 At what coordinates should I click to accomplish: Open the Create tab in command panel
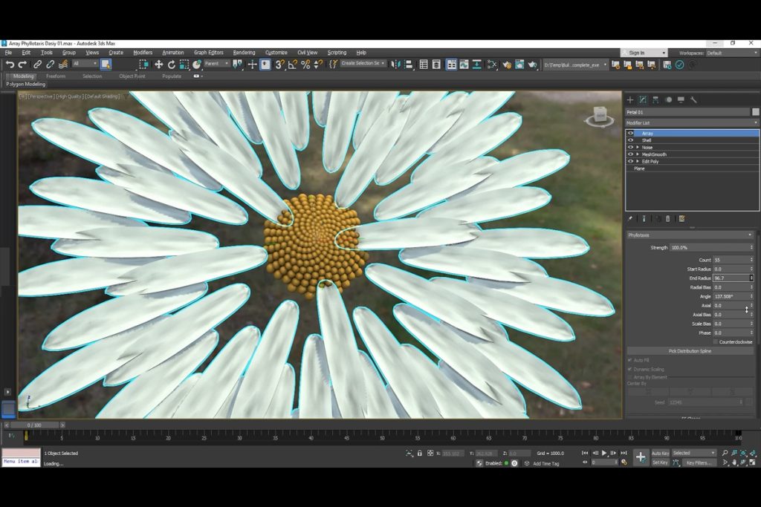630,100
